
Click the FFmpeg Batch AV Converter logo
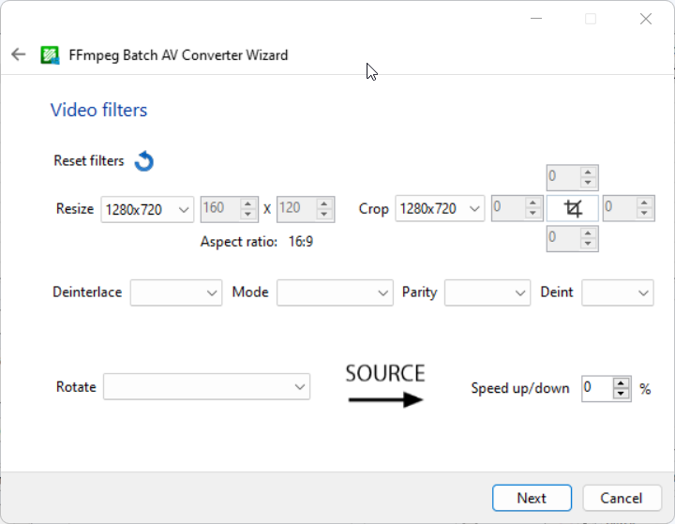pyautogui.click(x=50, y=55)
